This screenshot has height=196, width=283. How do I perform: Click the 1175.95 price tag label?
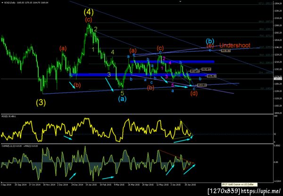(211, 76)
